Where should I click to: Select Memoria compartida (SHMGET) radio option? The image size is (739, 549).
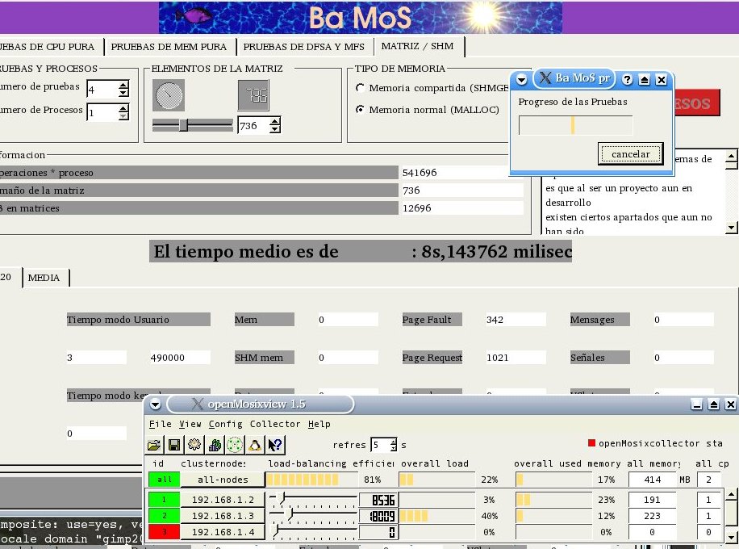point(360,88)
